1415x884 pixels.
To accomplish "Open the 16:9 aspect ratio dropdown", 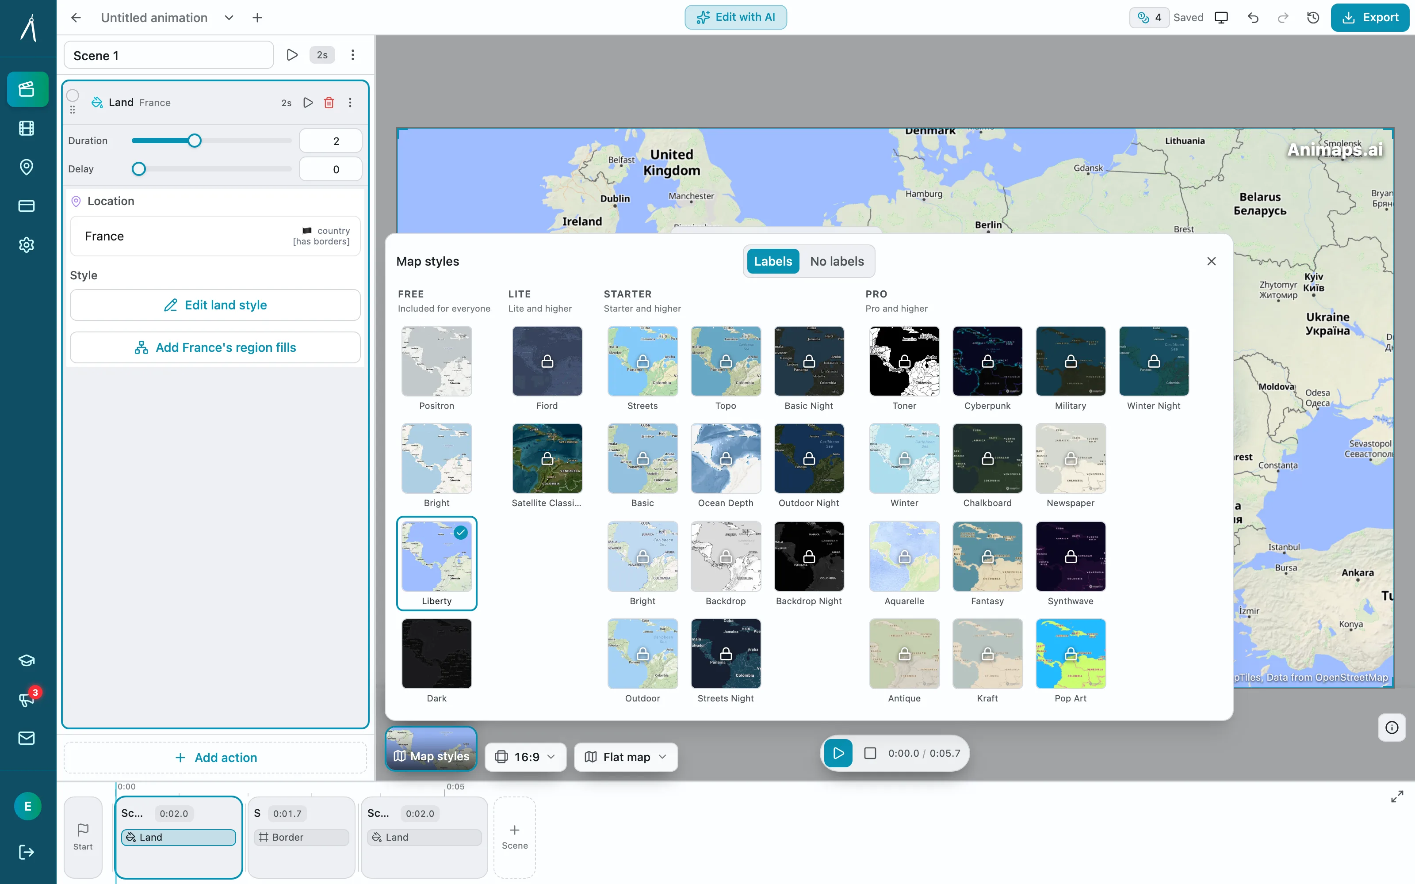I will point(526,757).
